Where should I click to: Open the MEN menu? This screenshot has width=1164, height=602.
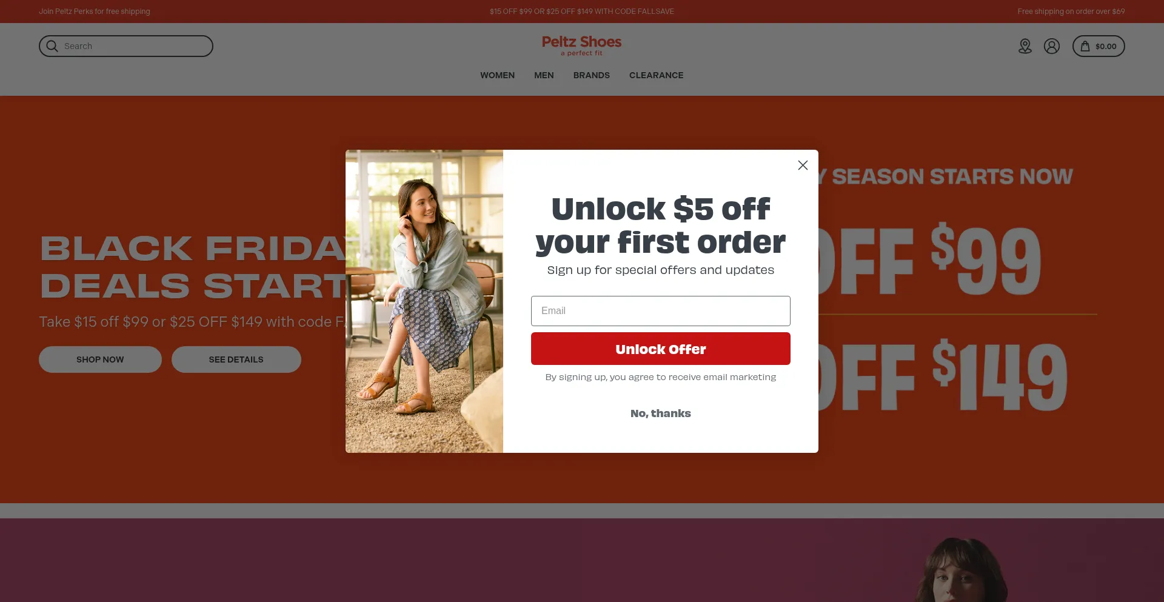click(544, 75)
